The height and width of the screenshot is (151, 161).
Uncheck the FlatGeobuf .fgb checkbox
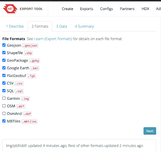coord(4,75)
